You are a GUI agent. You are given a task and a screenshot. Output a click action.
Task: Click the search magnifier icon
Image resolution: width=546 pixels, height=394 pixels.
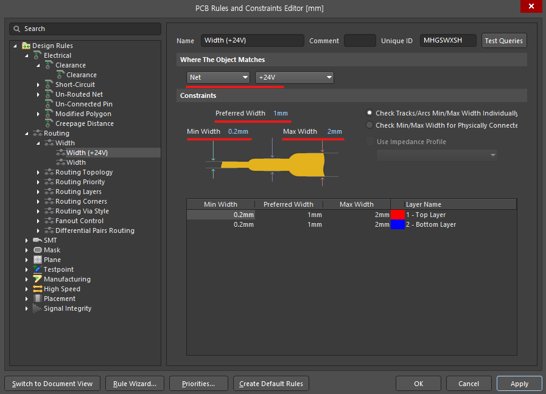16,29
